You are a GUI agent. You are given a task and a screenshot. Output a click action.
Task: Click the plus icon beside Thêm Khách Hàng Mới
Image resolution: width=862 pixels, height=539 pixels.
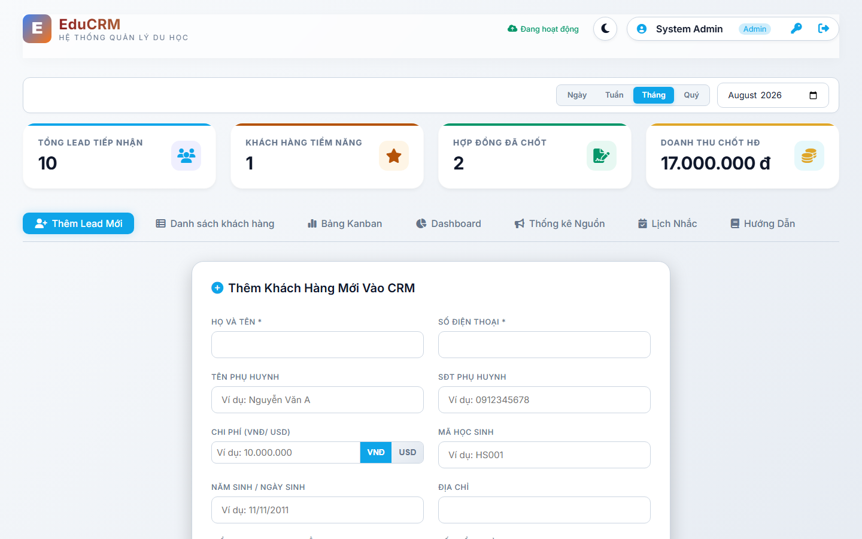(217, 288)
